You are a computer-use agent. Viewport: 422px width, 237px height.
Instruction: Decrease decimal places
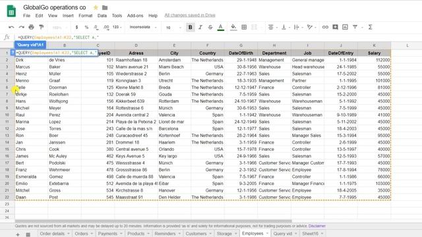(96, 28)
